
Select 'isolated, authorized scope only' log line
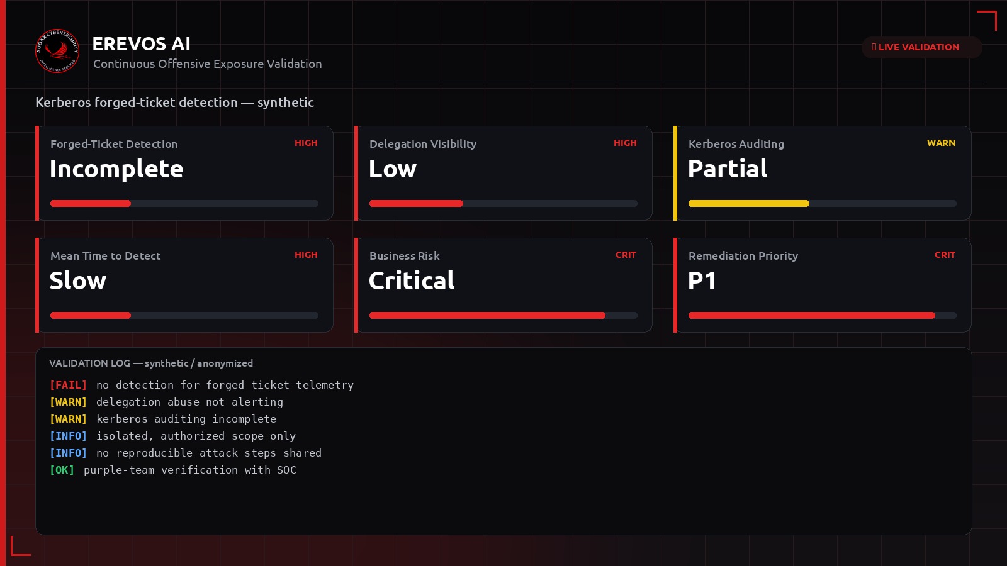196,436
